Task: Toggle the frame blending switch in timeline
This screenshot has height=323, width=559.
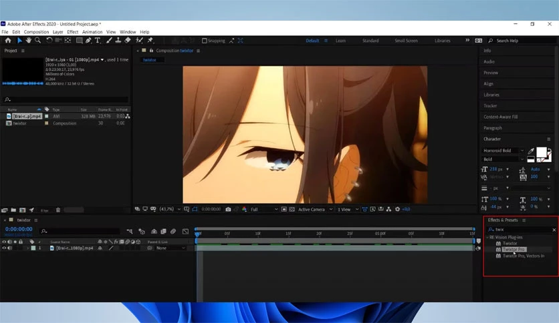Action: tap(163, 232)
